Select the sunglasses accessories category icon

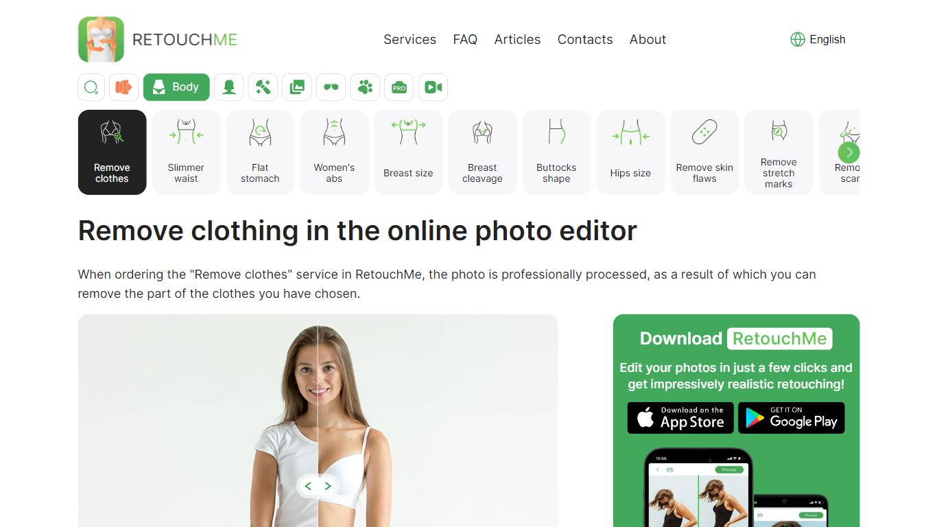click(331, 87)
